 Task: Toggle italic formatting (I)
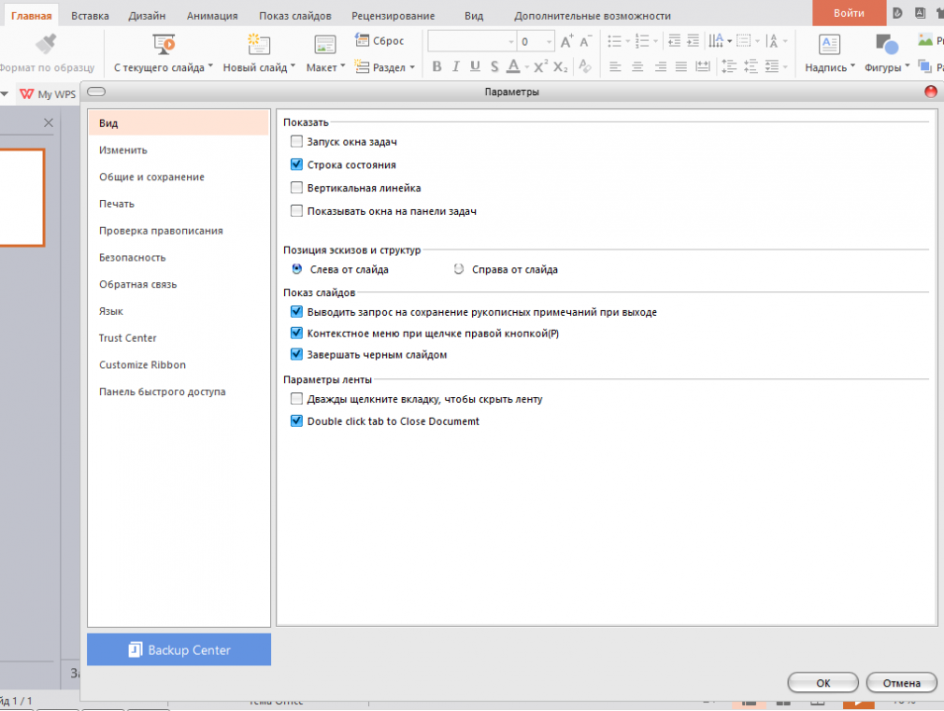456,66
